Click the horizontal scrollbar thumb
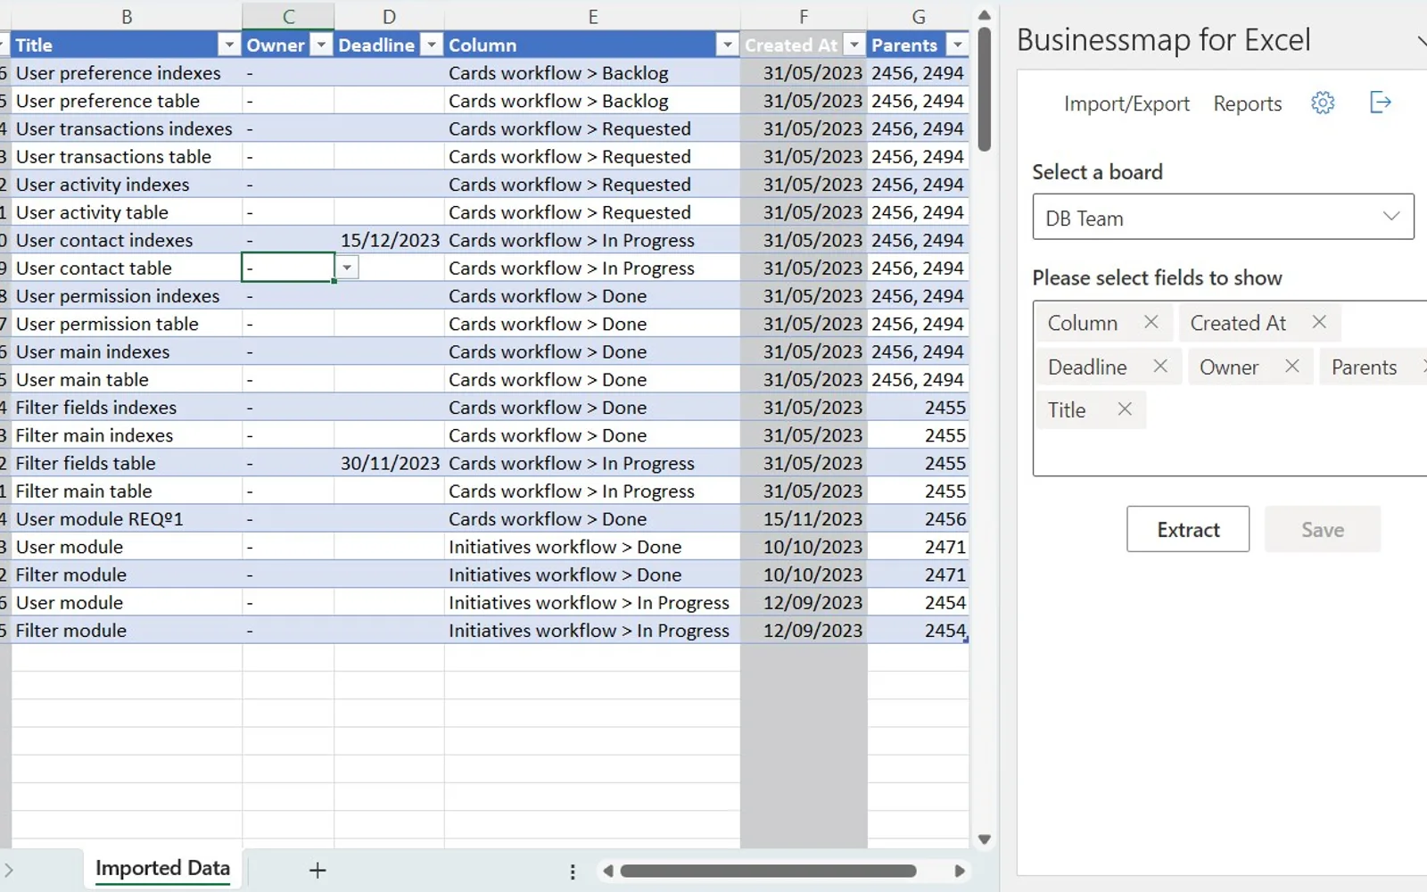This screenshot has width=1427, height=892. (769, 871)
